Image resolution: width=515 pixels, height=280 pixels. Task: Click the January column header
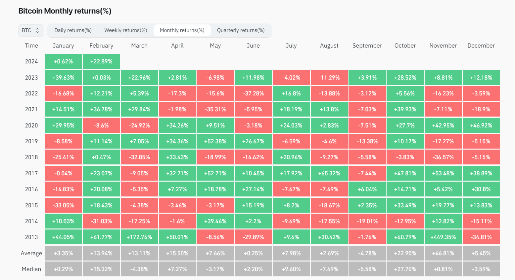(63, 46)
